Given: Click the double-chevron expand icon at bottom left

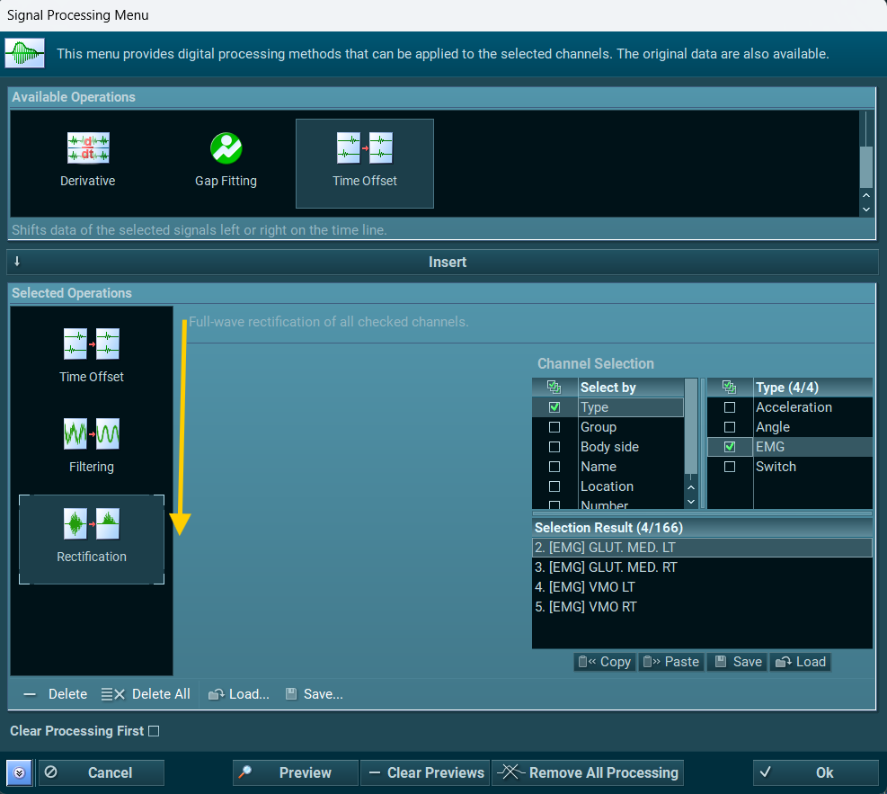Looking at the screenshot, I should click(19, 772).
